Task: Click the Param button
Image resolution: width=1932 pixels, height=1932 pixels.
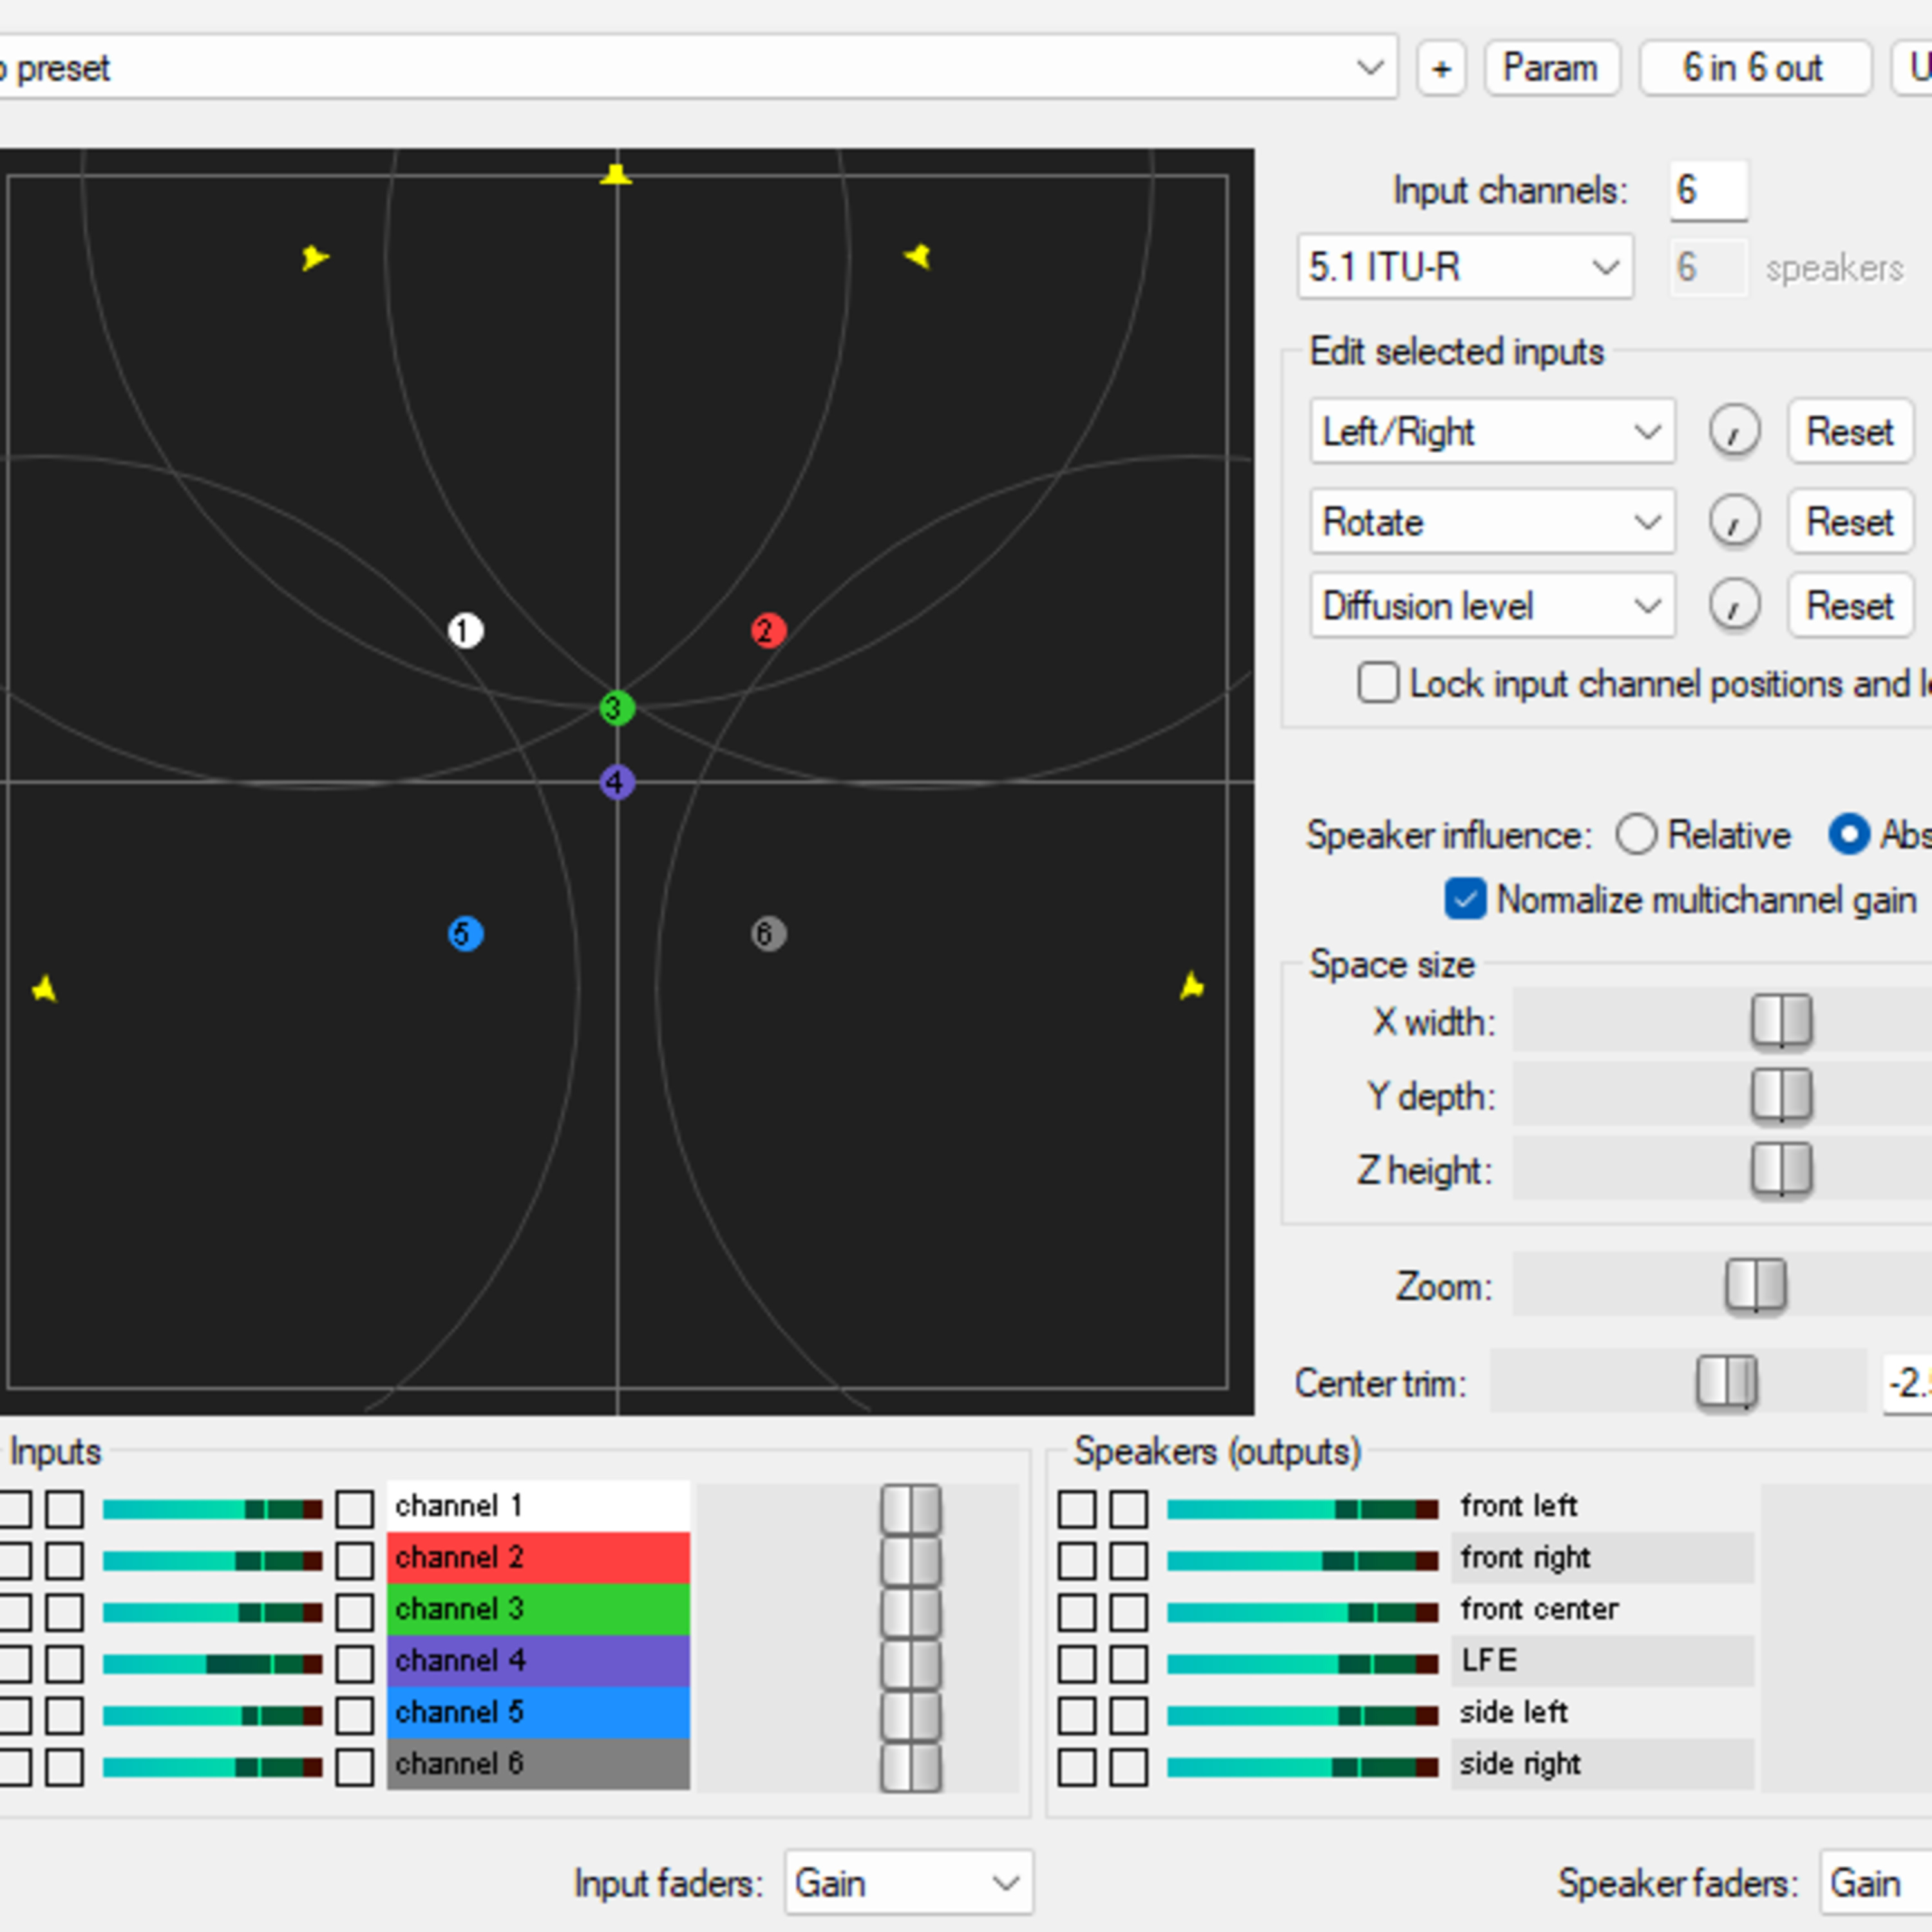Action: pyautogui.click(x=1551, y=68)
